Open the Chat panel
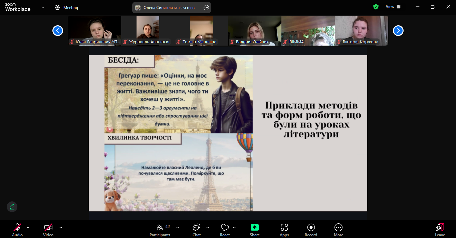Screen dimensions: 456x238 pyautogui.click(x=196, y=227)
